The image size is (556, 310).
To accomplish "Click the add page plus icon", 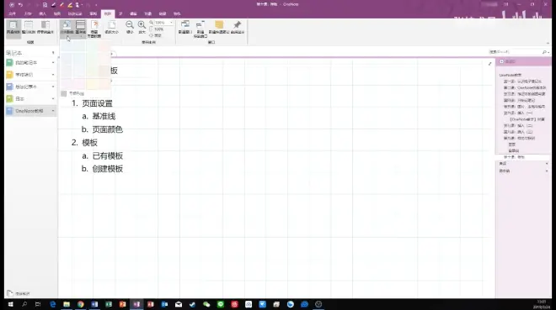I will [502, 61].
